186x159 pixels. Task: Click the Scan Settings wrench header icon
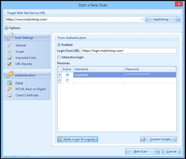[9, 37]
